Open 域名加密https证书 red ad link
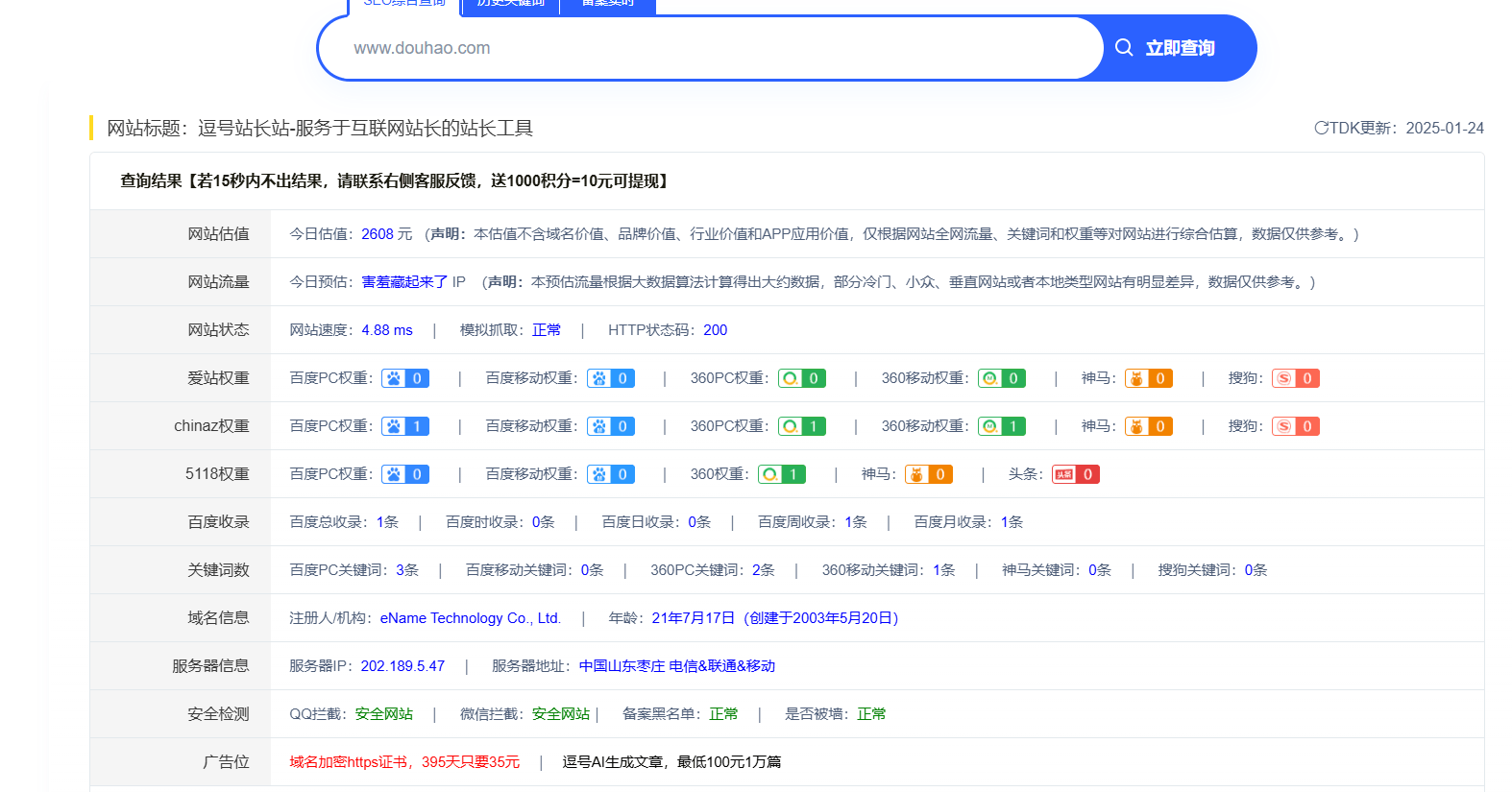1512x792 pixels. tap(404, 762)
